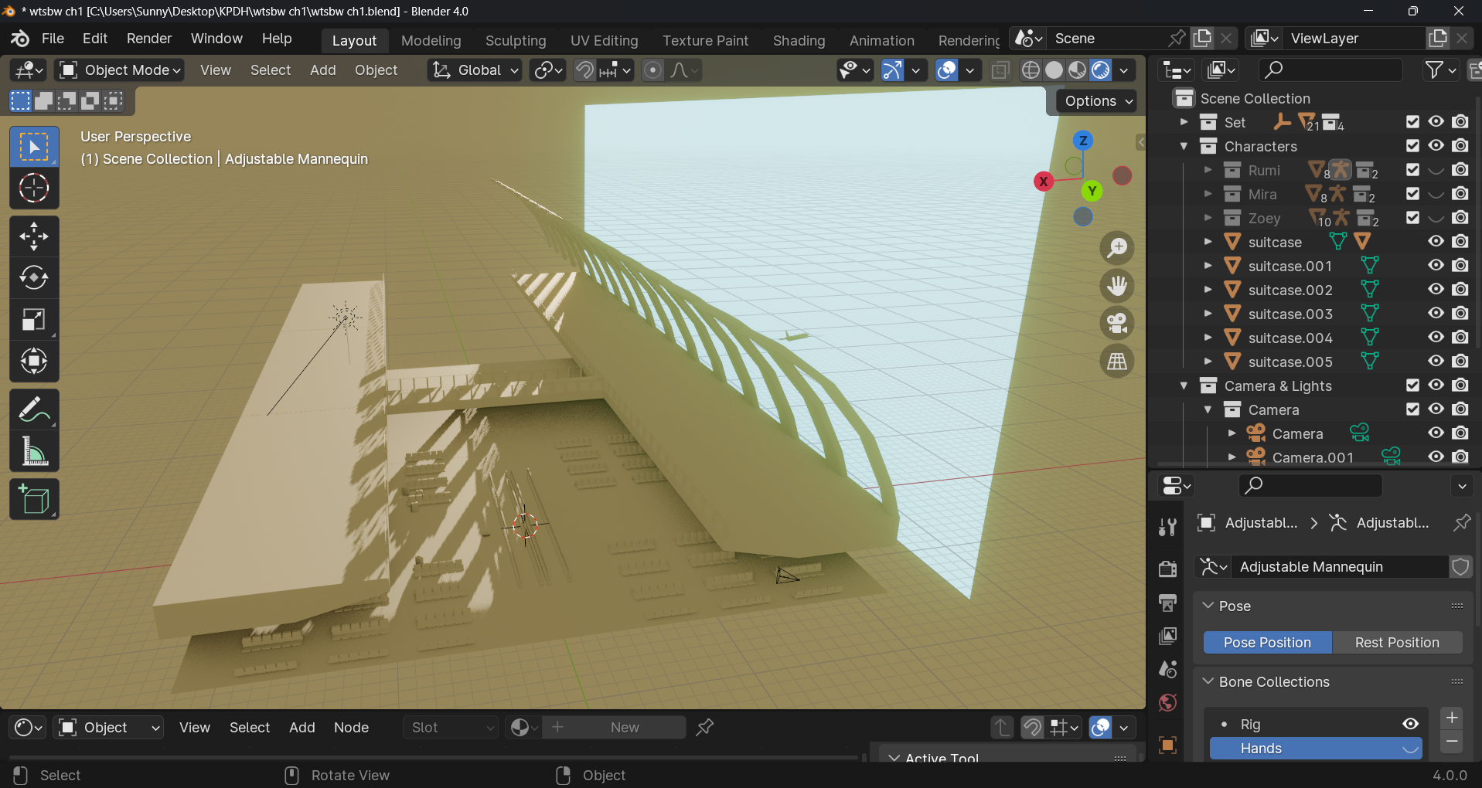
Task: Click the pan view hand icon
Action: [x=1117, y=286]
